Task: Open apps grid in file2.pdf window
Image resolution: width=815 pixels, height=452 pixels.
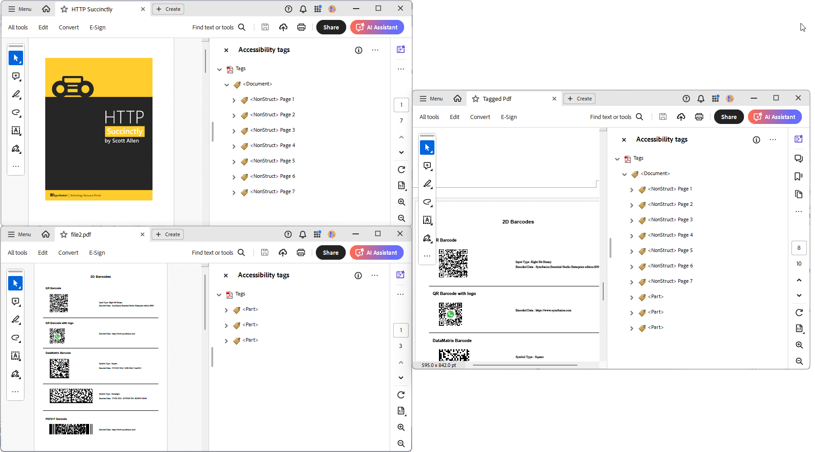Action: (x=317, y=234)
